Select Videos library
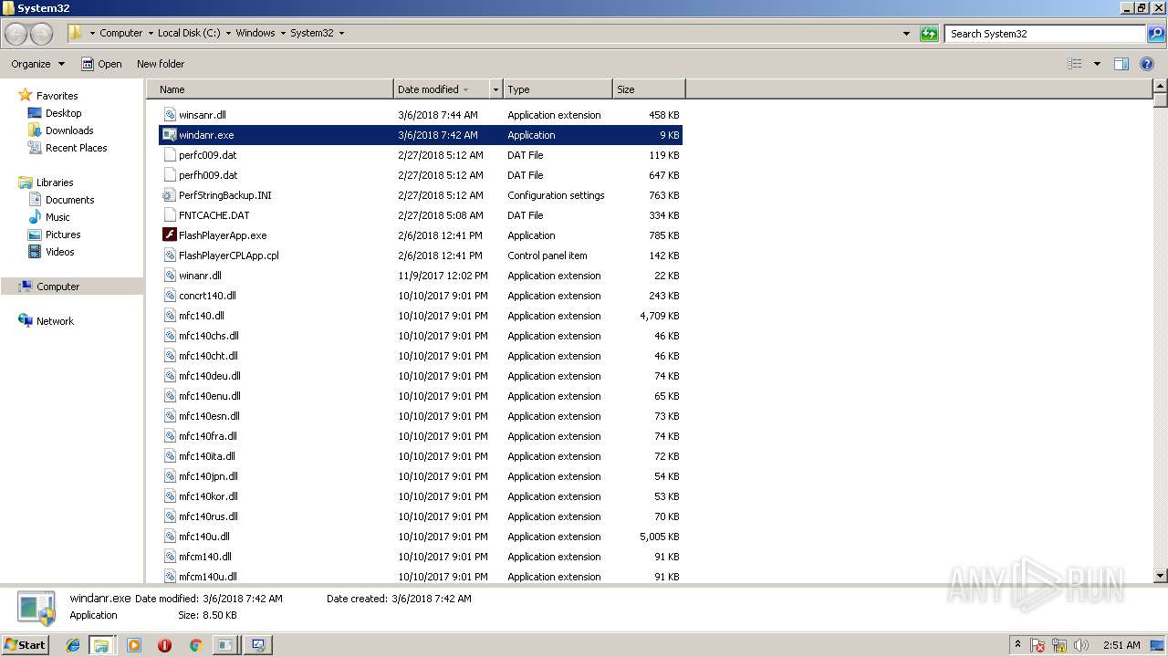This screenshot has width=1168, height=657. [x=59, y=252]
